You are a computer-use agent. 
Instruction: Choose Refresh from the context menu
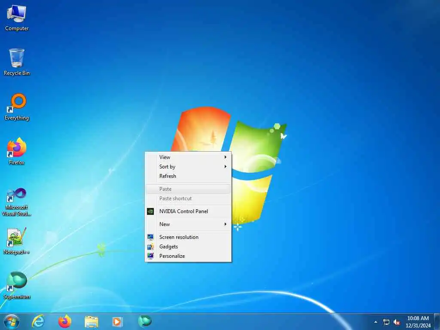click(188, 176)
